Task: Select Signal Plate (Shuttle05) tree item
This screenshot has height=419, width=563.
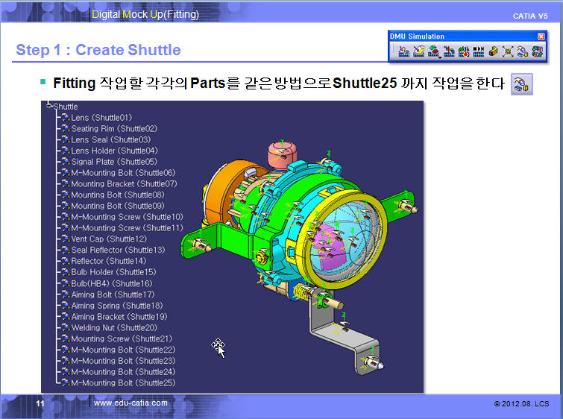Action: [x=113, y=162]
